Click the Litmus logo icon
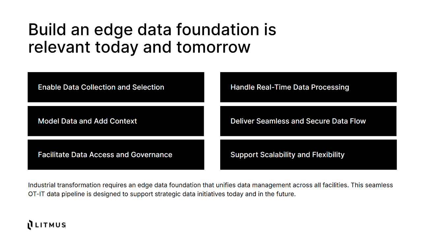422x237 pixels. (30, 224)
